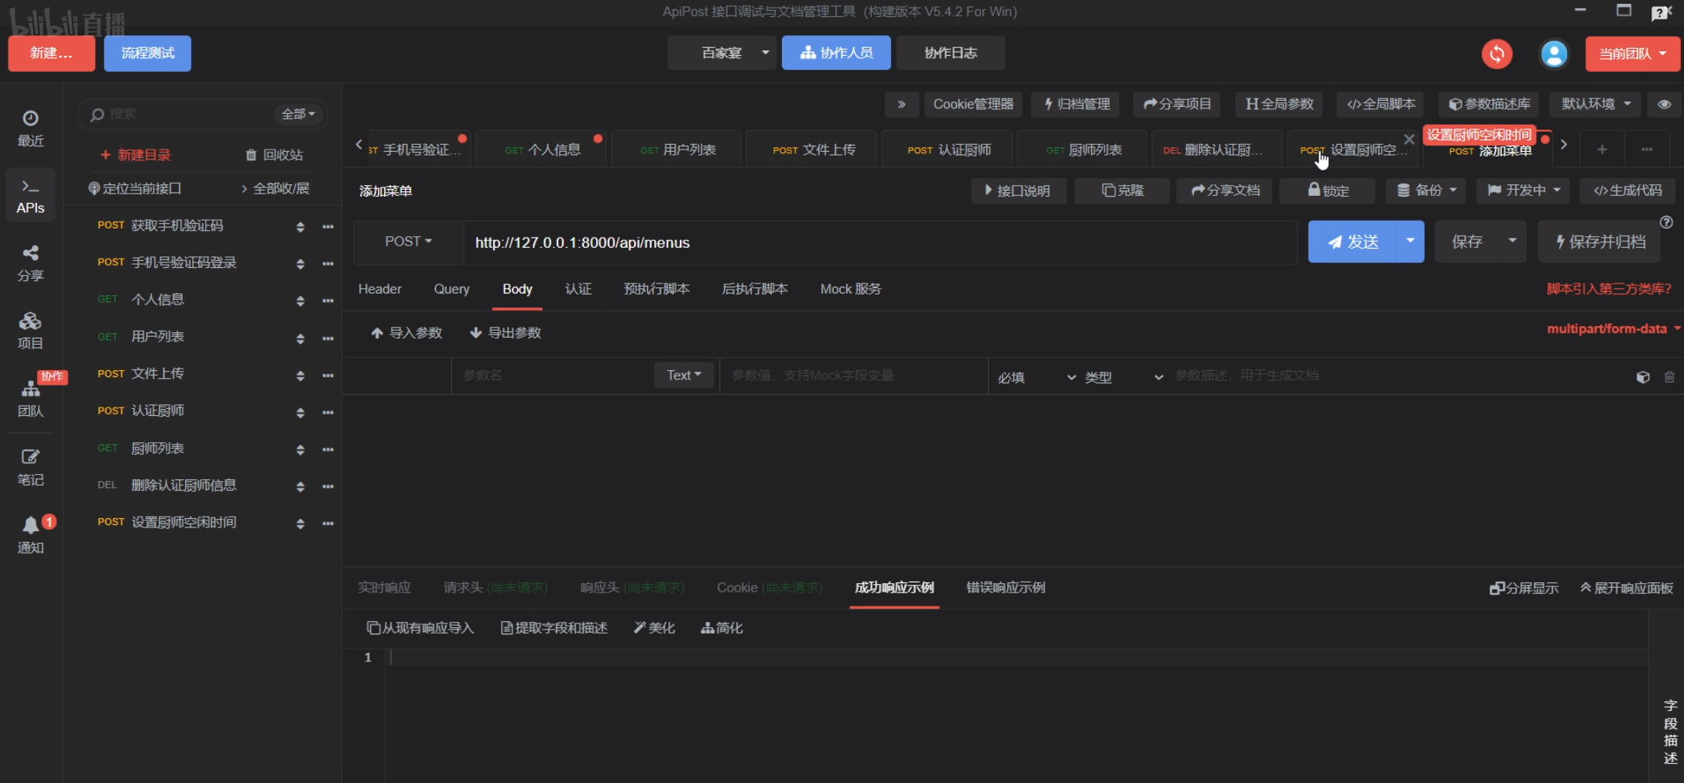Toggle the environment preview eye icon
Screen dimensions: 1684x783
(1664, 104)
